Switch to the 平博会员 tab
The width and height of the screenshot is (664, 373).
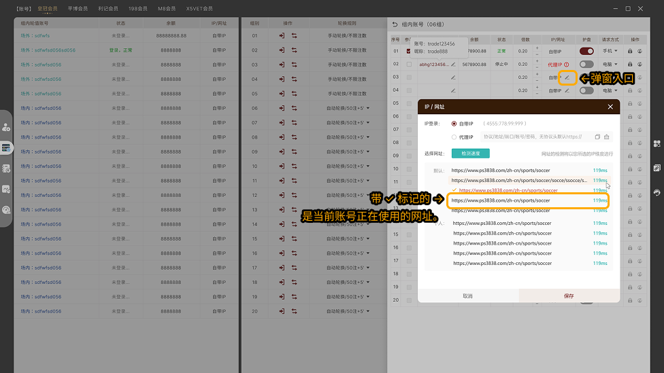[78, 8]
